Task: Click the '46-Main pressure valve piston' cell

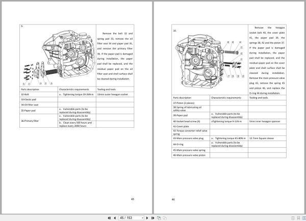Action: pyautogui.click(x=191, y=155)
